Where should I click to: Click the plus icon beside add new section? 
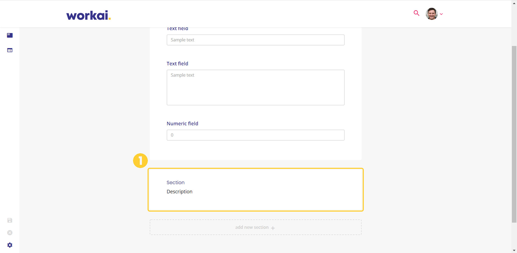273,228
